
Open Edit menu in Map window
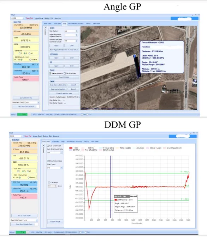[x=52, y=18]
